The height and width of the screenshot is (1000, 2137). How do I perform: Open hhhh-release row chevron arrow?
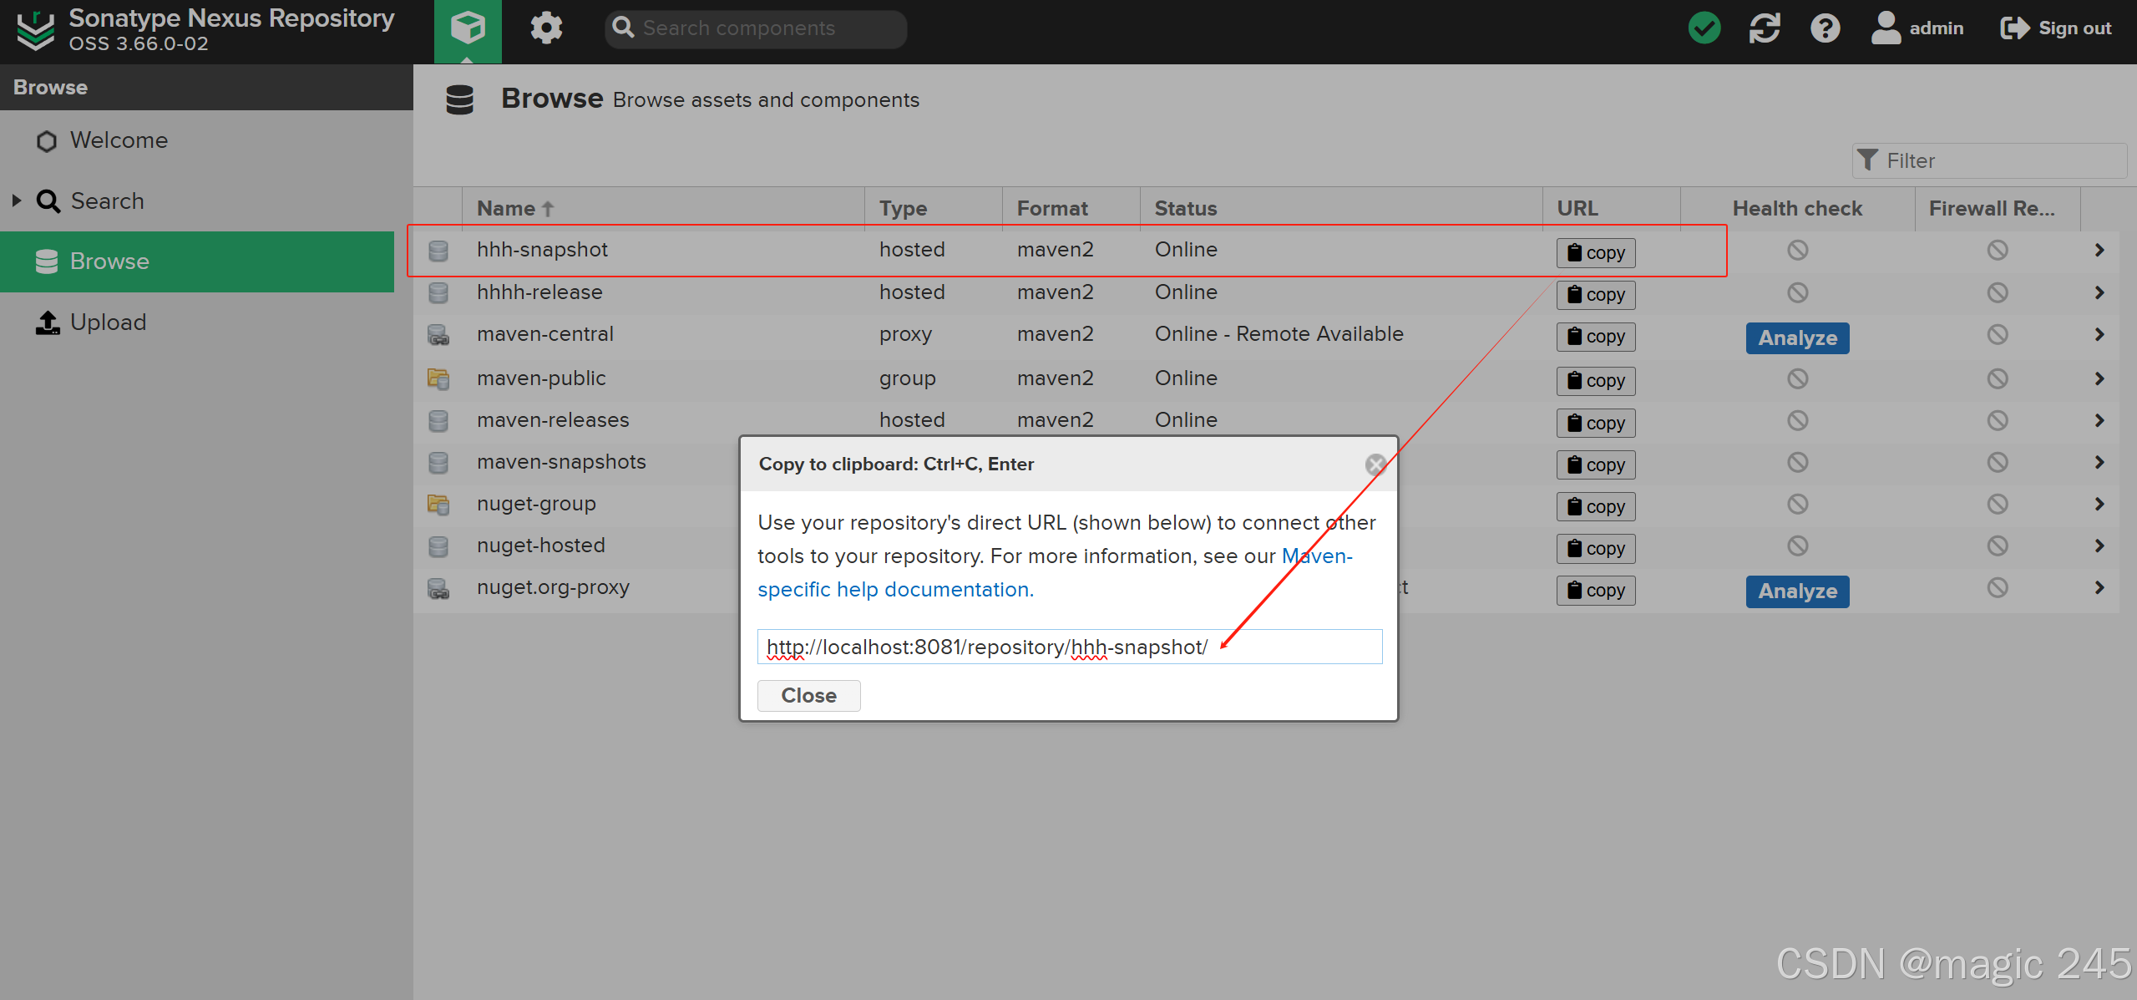coord(2099,292)
